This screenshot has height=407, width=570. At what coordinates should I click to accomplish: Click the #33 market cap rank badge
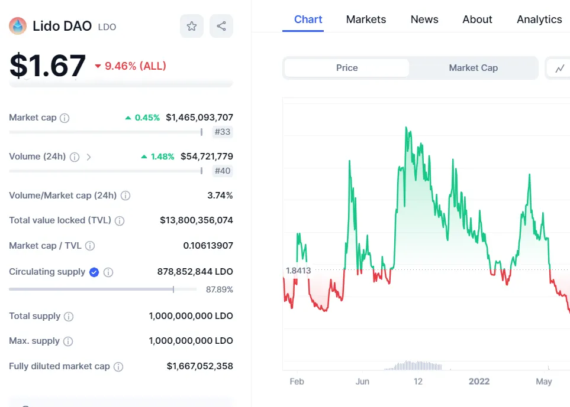click(x=223, y=132)
